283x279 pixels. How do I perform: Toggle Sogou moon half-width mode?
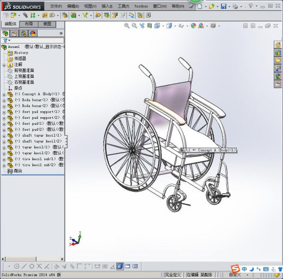click(x=251, y=269)
